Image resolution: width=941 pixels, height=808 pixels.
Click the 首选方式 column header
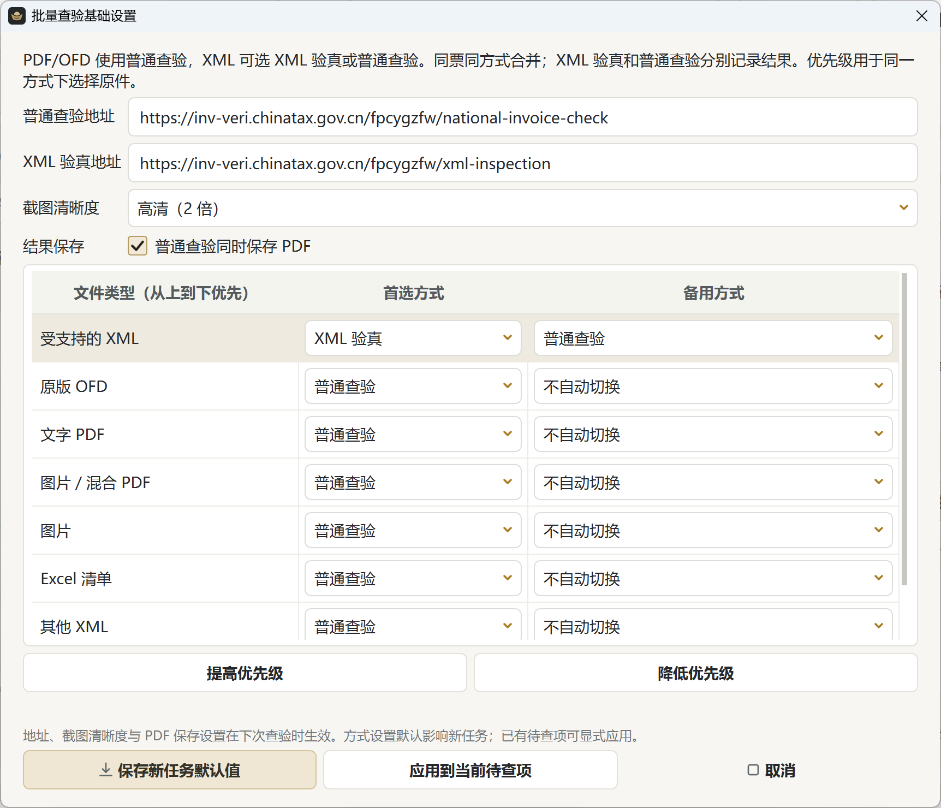tap(413, 293)
